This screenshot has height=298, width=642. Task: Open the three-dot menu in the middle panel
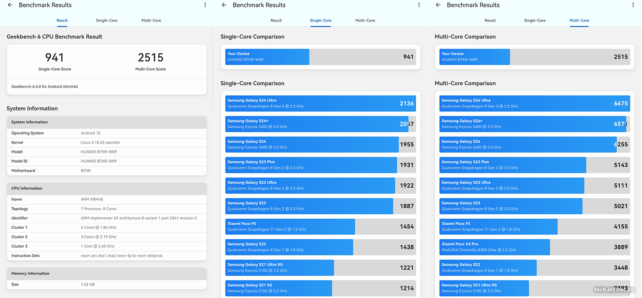[x=419, y=5]
